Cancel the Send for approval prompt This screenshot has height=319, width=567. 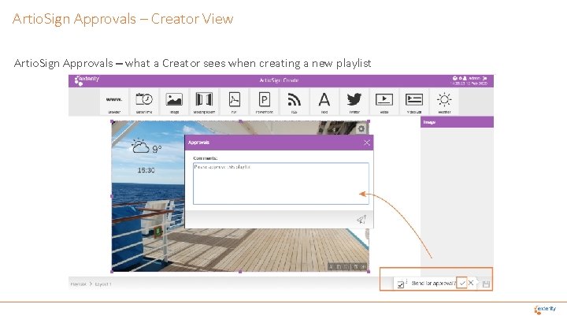[471, 283]
